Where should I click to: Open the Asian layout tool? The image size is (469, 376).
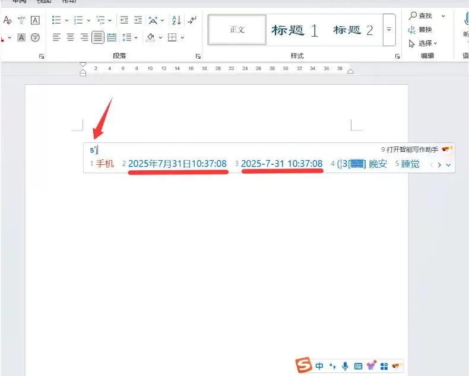click(153, 20)
